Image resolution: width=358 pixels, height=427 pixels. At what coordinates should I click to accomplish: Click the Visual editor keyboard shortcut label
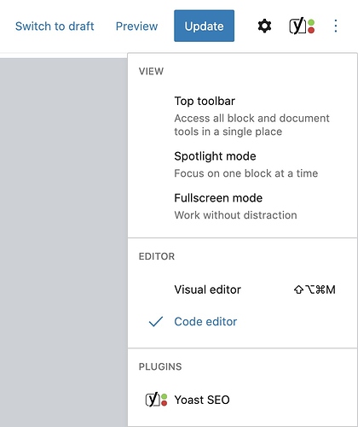pos(315,290)
